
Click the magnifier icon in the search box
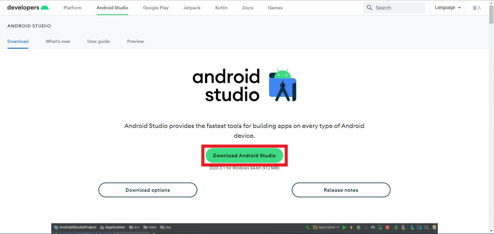point(369,8)
